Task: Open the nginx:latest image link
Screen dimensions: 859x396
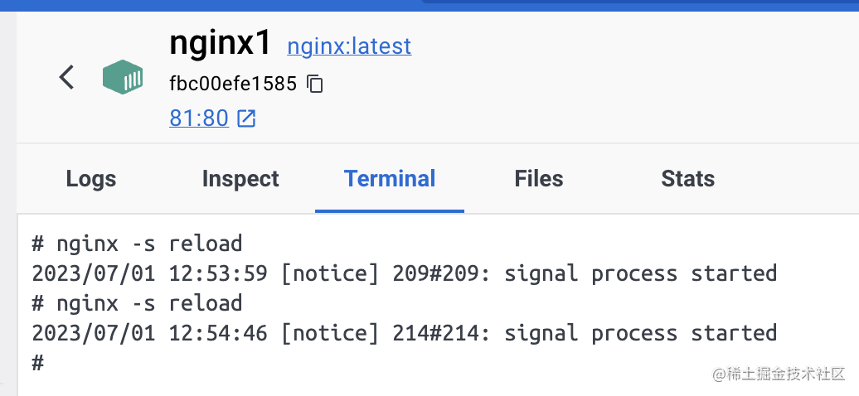Action: tap(349, 46)
